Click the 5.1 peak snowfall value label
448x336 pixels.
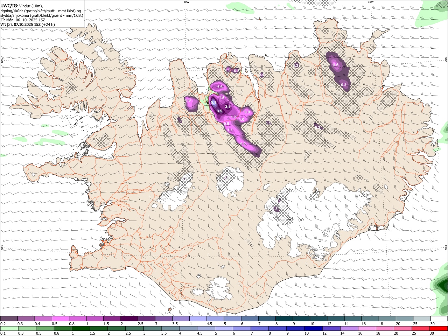tap(213, 103)
